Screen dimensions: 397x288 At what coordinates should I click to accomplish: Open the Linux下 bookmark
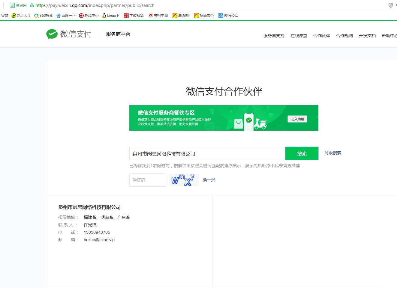pos(111,16)
